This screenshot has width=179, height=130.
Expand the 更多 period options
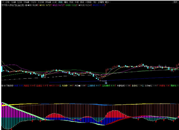coord(108,2)
